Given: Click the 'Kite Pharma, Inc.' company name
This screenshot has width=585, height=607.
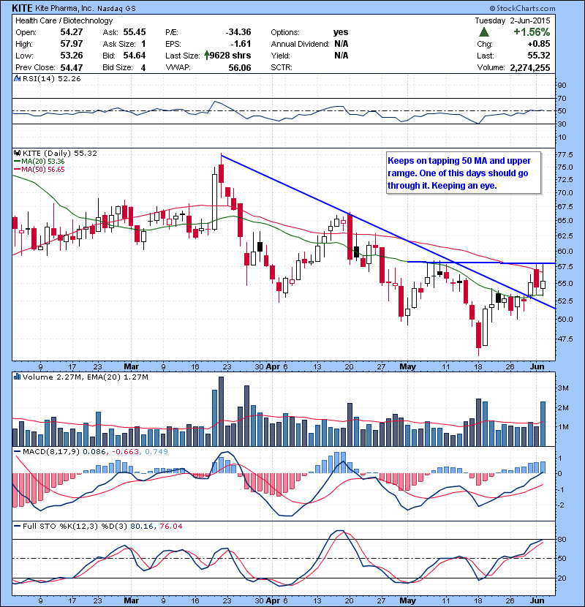Looking at the screenshot, I should click(x=64, y=8).
